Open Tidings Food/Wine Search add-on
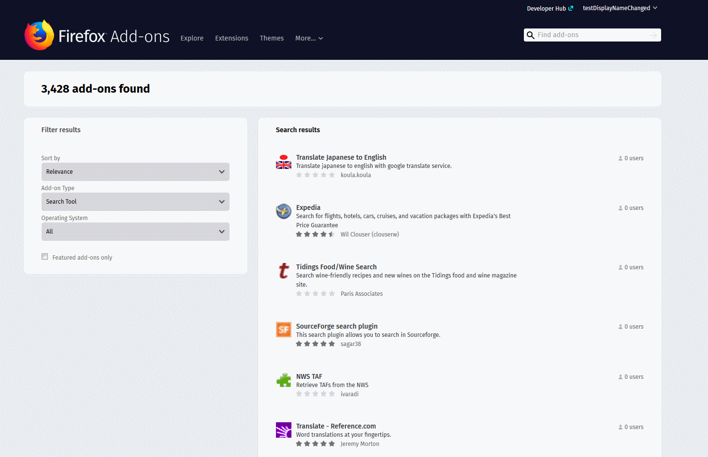This screenshot has width=708, height=457. coord(336,267)
